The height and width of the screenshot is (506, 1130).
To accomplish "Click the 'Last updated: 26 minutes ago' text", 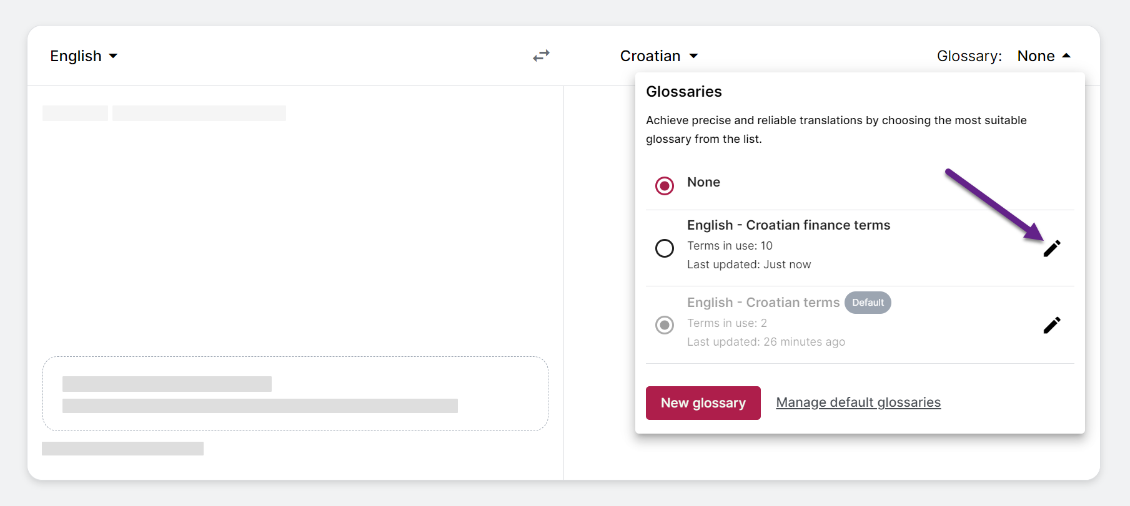I will [x=766, y=342].
